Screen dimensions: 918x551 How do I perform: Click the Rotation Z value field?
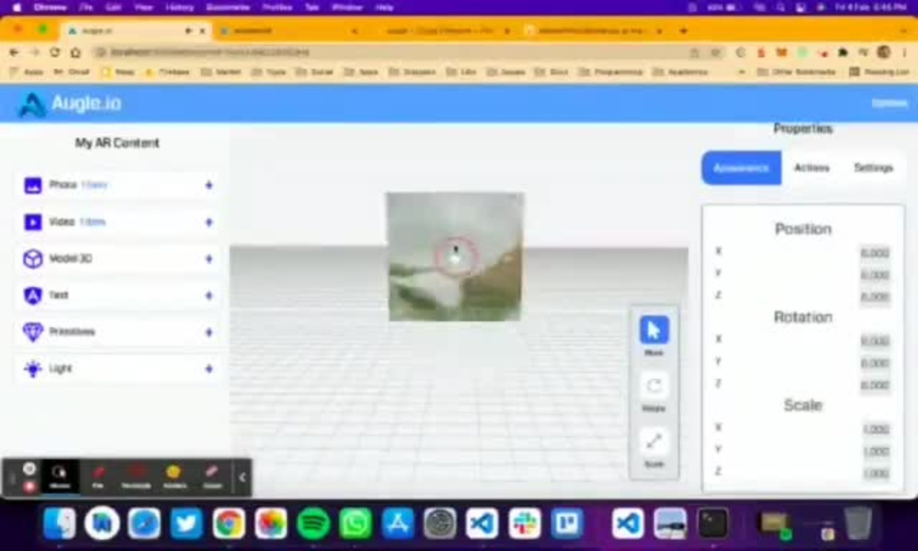pyautogui.click(x=875, y=386)
